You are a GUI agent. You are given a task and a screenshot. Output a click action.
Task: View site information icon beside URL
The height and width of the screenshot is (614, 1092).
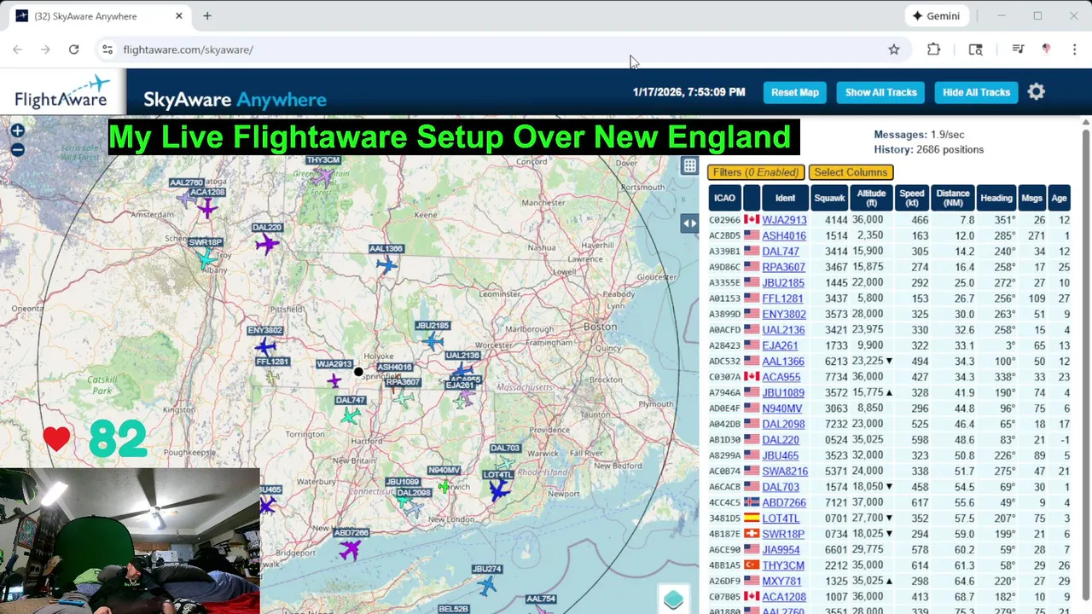point(107,49)
